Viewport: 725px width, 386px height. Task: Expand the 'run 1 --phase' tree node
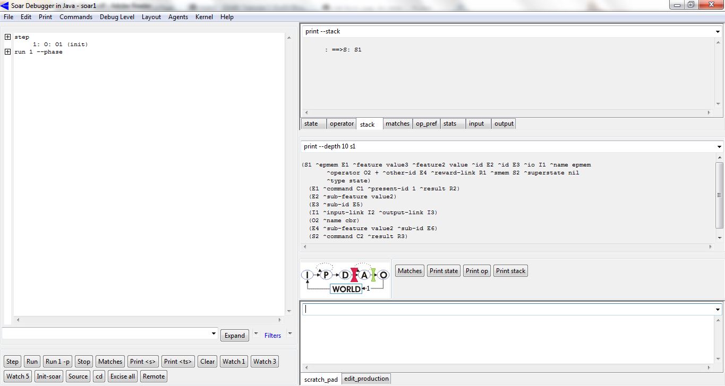(x=7, y=52)
